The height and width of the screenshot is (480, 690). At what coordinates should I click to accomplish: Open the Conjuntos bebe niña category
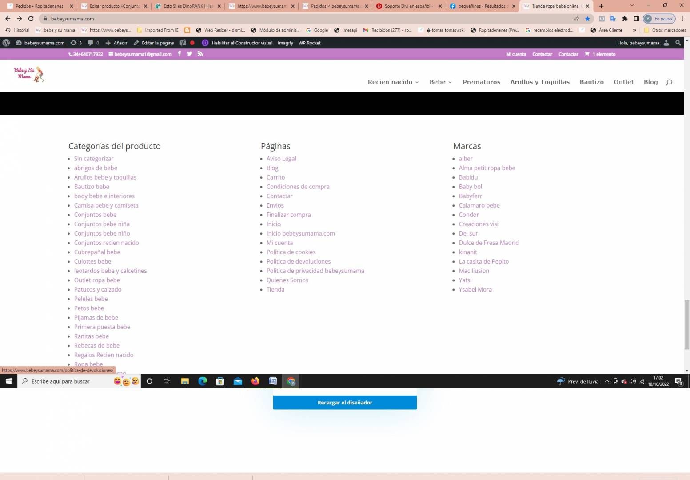click(x=102, y=224)
